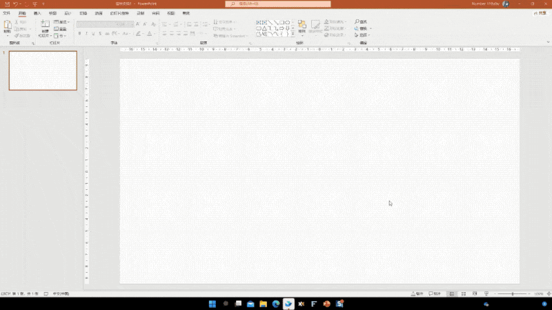
Task: Switch to Normal view in status bar
Action: point(452,294)
